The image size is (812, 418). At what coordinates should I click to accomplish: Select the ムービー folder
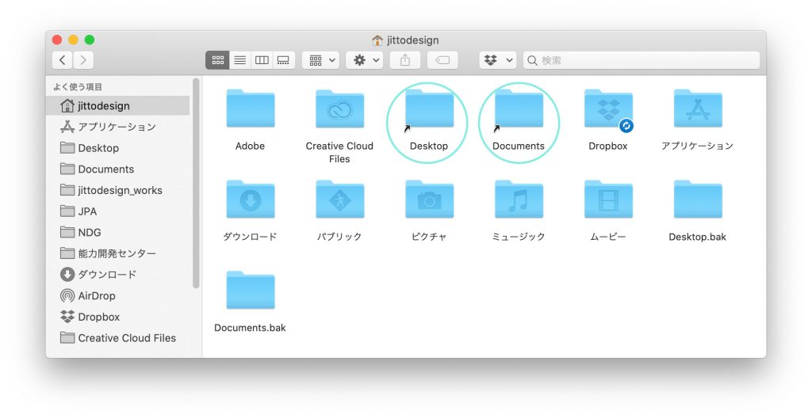pyautogui.click(x=608, y=199)
